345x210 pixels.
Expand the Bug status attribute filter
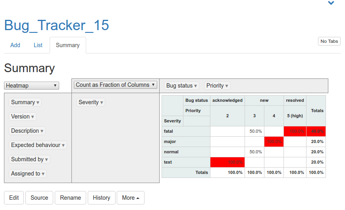[195, 86]
